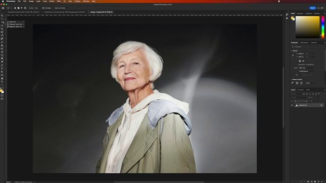Select the Rectangular Marquee tool
Screen dimensions: 326x183
[x=2, y=19]
